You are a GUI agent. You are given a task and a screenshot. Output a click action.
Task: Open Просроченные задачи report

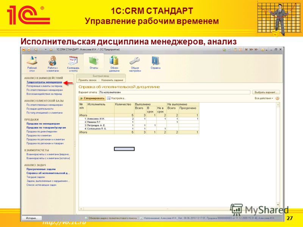41,169
